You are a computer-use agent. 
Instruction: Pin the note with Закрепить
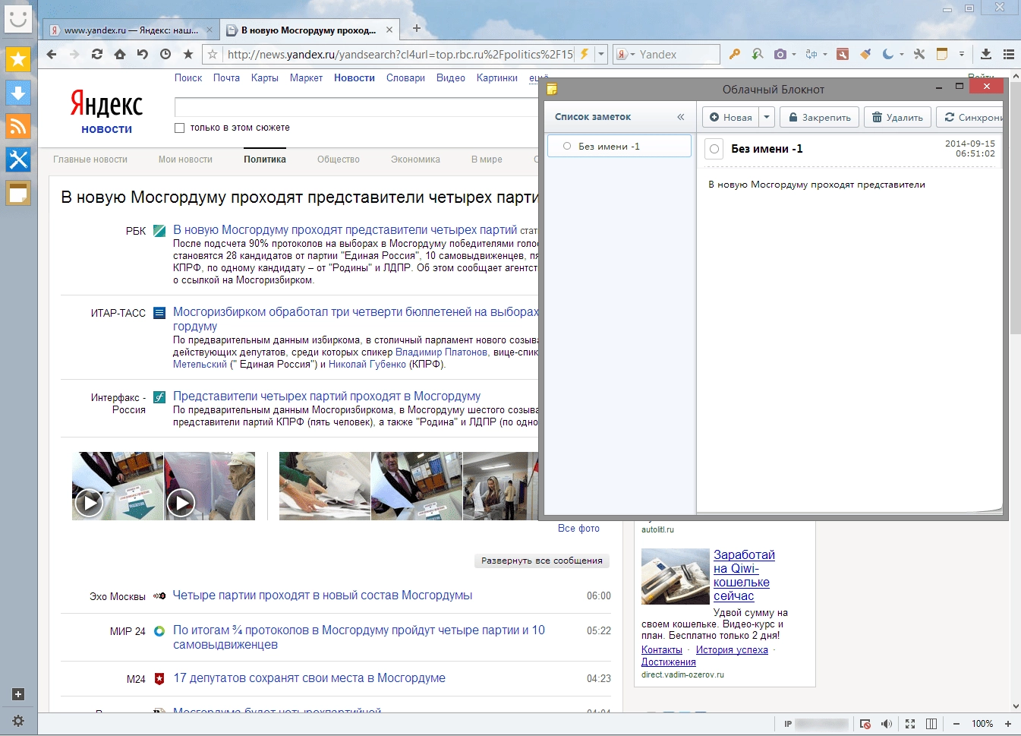(x=820, y=117)
